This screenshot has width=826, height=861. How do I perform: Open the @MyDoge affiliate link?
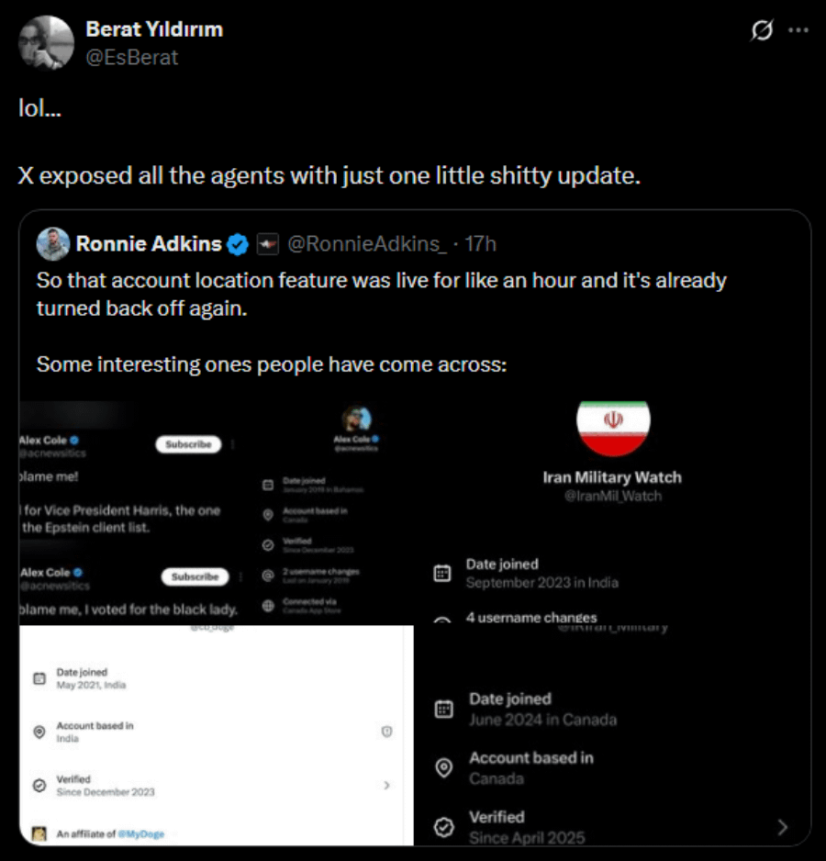coord(141,834)
